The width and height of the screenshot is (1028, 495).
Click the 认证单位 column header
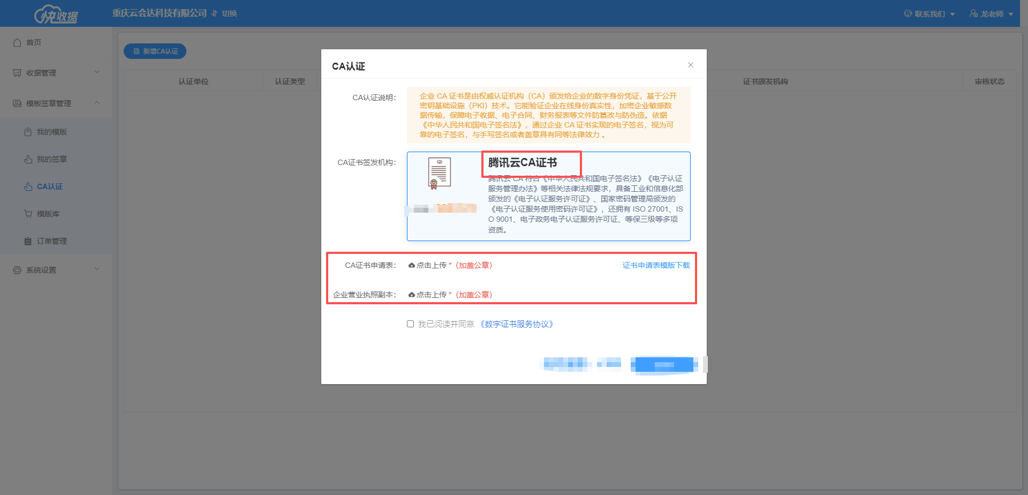[x=193, y=81]
